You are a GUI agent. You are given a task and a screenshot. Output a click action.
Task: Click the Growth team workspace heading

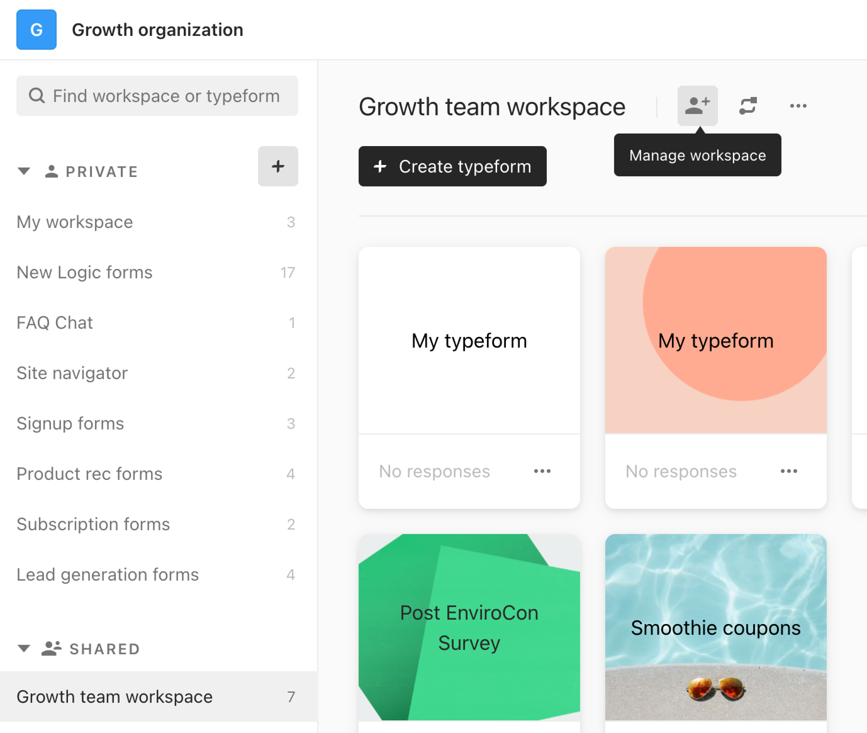[492, 107]
